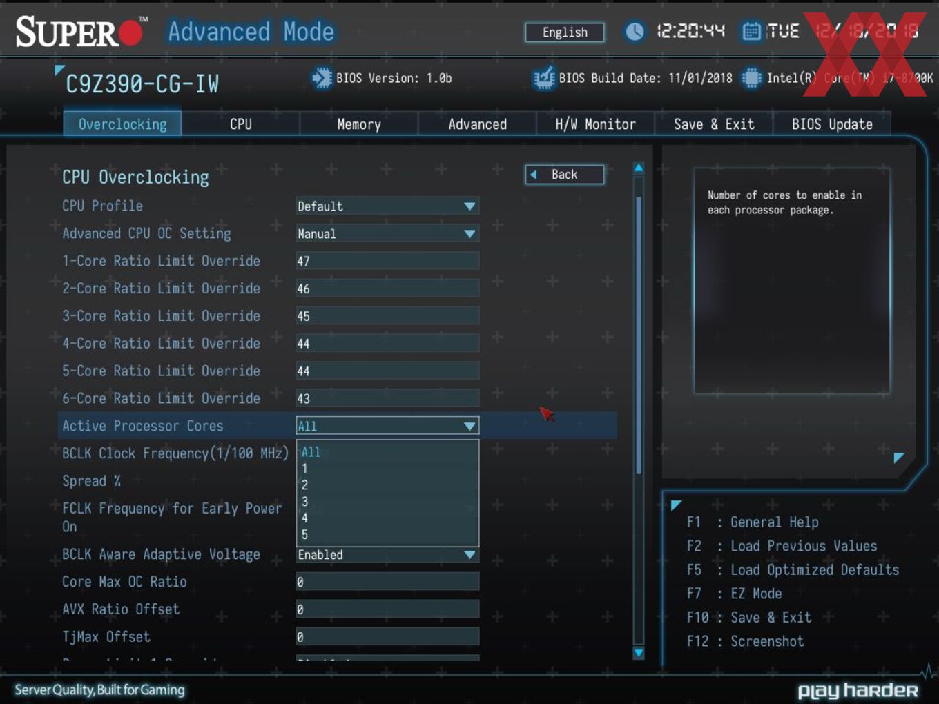Image resolution: width=939 pixels, height=704 pixels.
Task: Click the F1 General Help entry
Action: click(x=753, y=522)
